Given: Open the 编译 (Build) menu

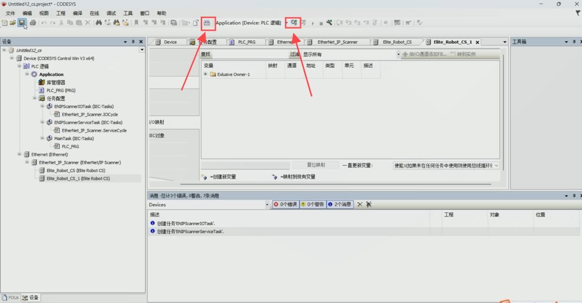Looking at the screenshot, I should pos(78,13).
